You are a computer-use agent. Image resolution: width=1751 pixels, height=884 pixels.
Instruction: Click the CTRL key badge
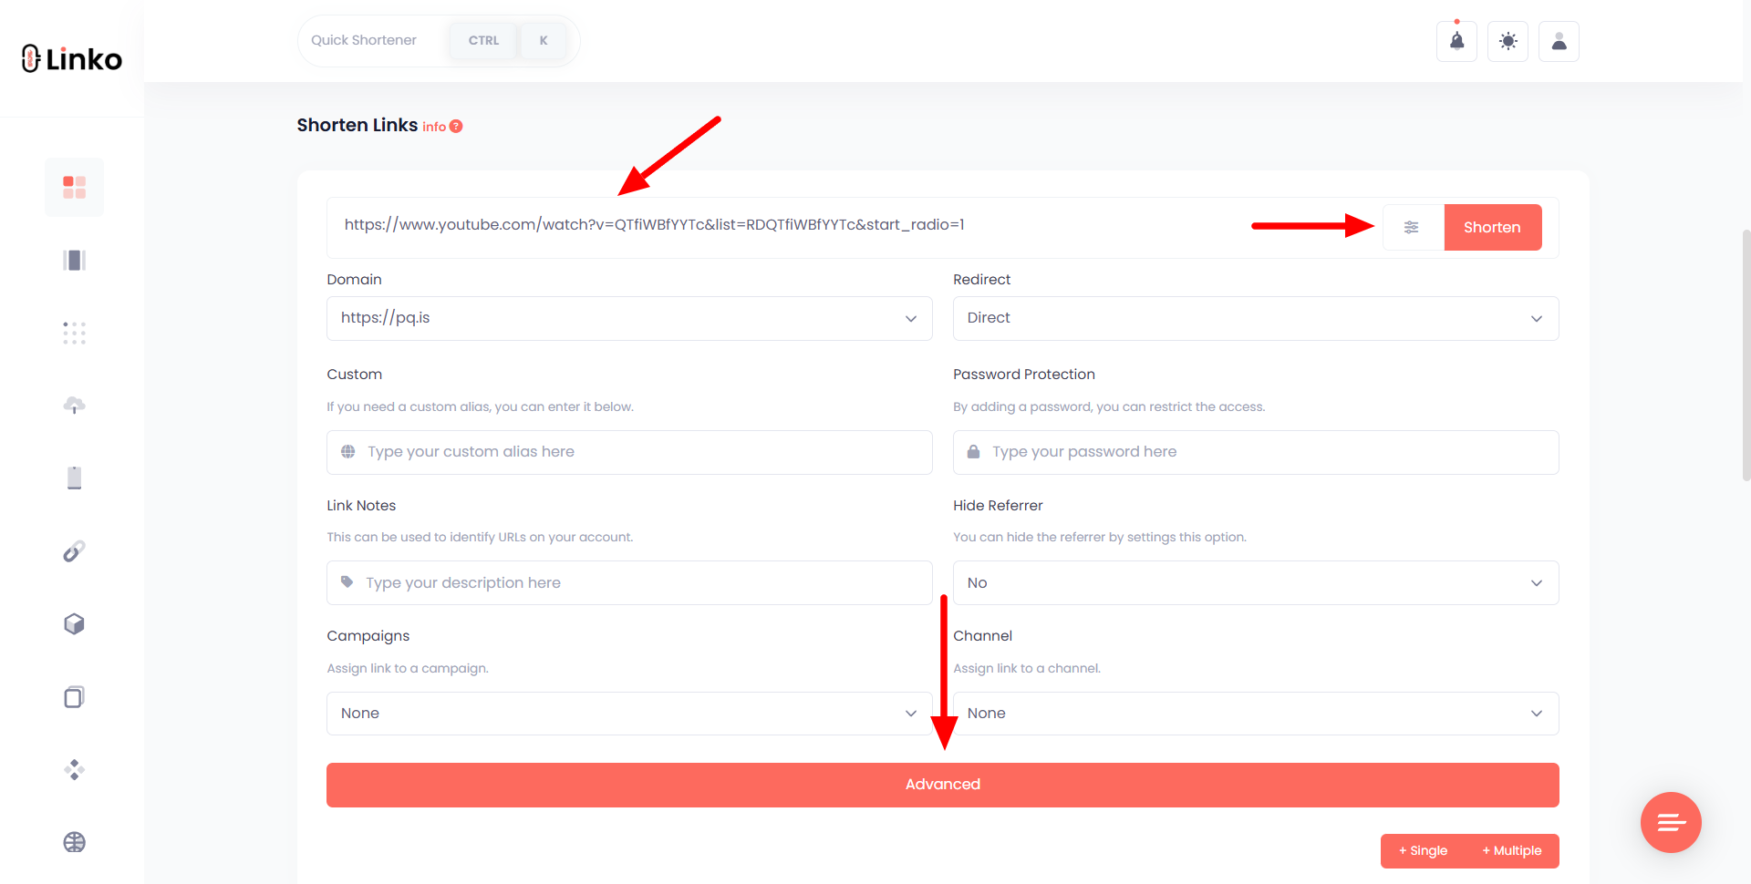(483, 41)
